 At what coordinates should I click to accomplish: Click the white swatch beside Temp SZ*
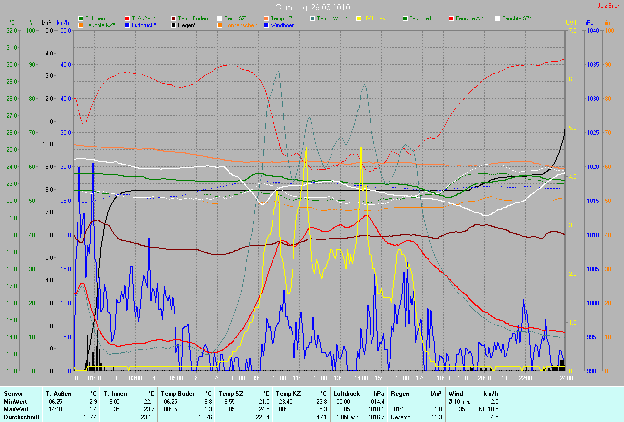point(220,18)
